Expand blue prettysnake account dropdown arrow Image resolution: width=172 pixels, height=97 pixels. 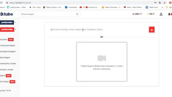click(x=15, y=22)
